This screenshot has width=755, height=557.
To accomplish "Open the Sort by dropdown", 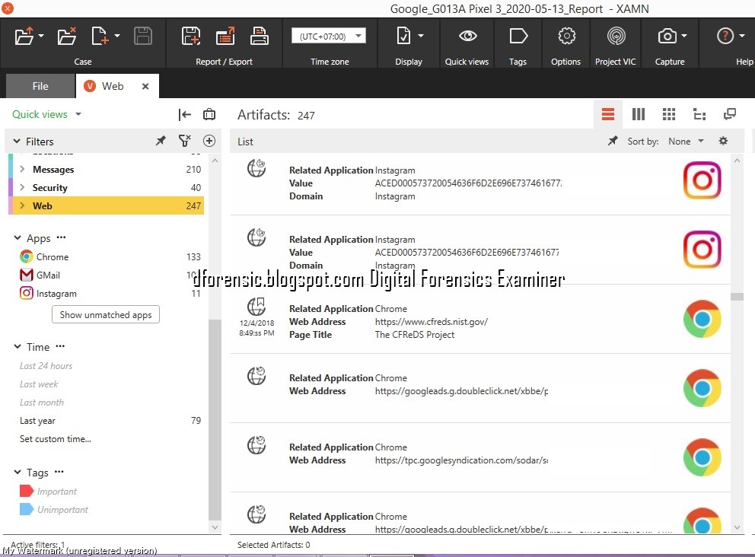I will (x=684, y=141).
